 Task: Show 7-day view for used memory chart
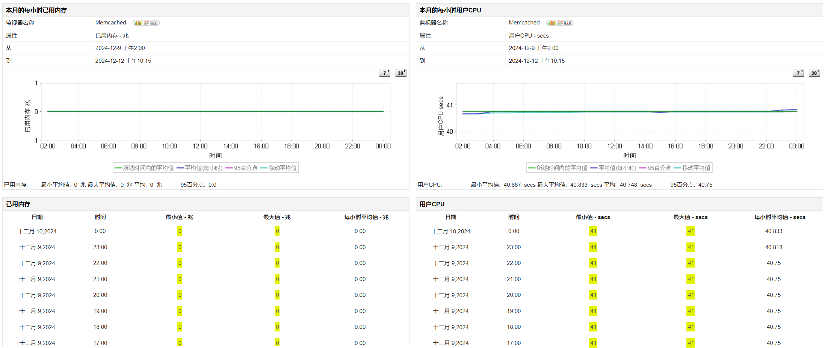point(385,73)
